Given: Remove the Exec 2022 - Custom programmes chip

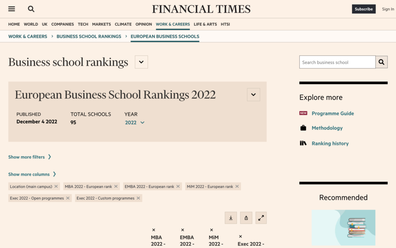Looking at the screenshot, I should coord(138,198).
